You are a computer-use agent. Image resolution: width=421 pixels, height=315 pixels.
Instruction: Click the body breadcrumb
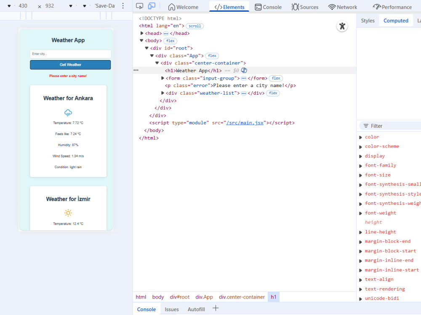(158, 297)
